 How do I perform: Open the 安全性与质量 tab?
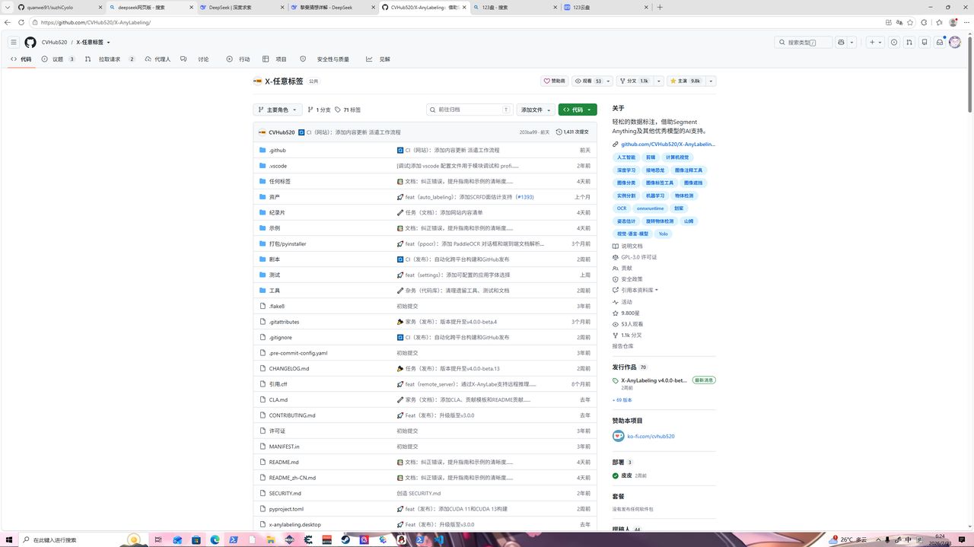coord(325,59)
